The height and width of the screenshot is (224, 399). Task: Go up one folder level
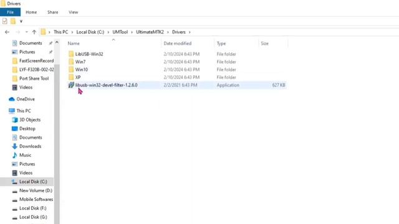(x=34, y=32)
